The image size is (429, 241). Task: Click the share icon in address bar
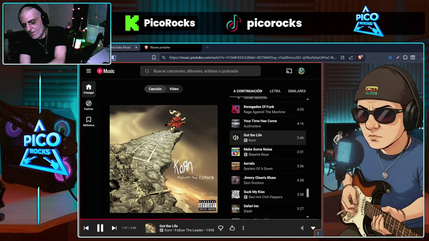[351, 58]
